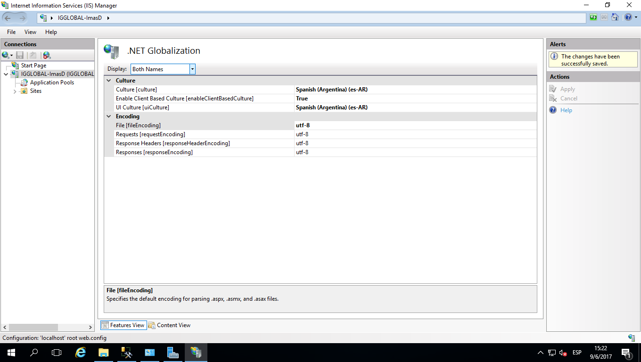Screen dimensions: 641x362
Task: Click the Connections scrollbar left arrow
Action: click(5, 327)
